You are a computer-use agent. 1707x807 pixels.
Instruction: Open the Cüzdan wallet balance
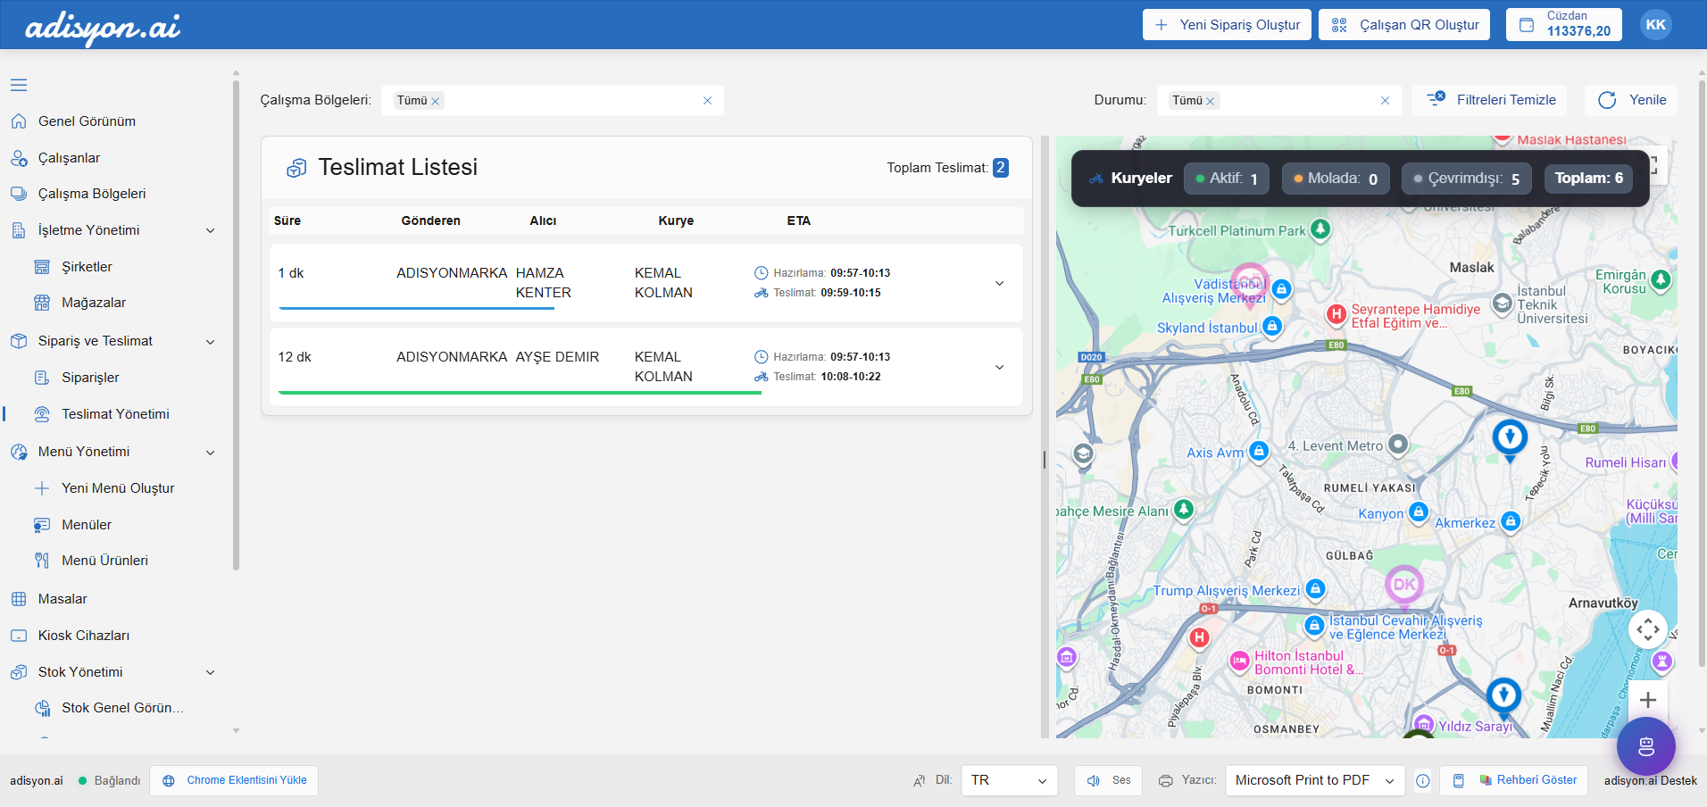click(x=1563, y=25)
